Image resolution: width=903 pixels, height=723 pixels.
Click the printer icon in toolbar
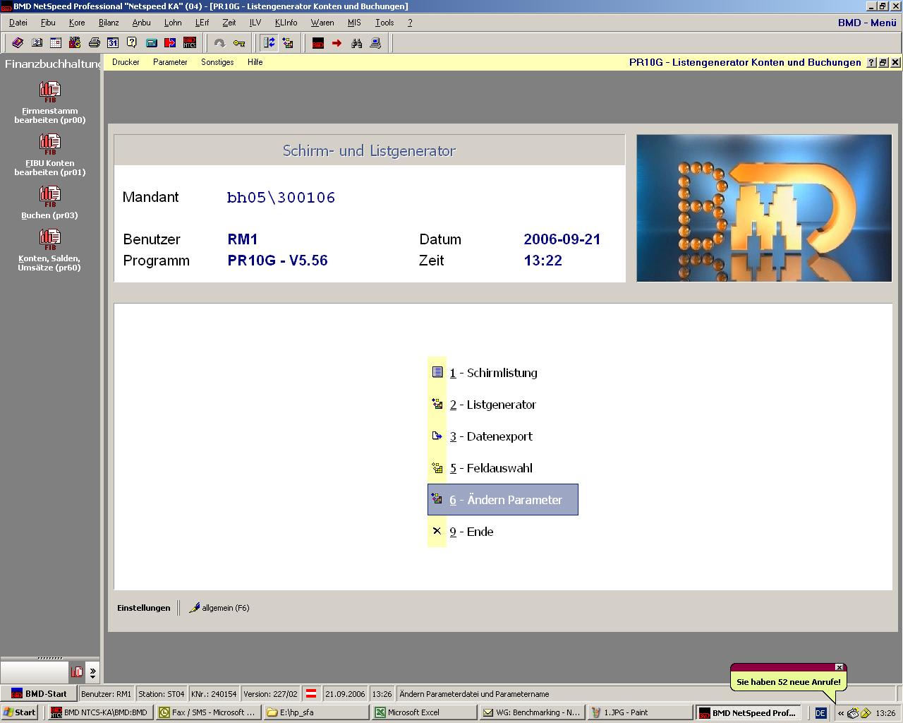click(x=94, y=43)
